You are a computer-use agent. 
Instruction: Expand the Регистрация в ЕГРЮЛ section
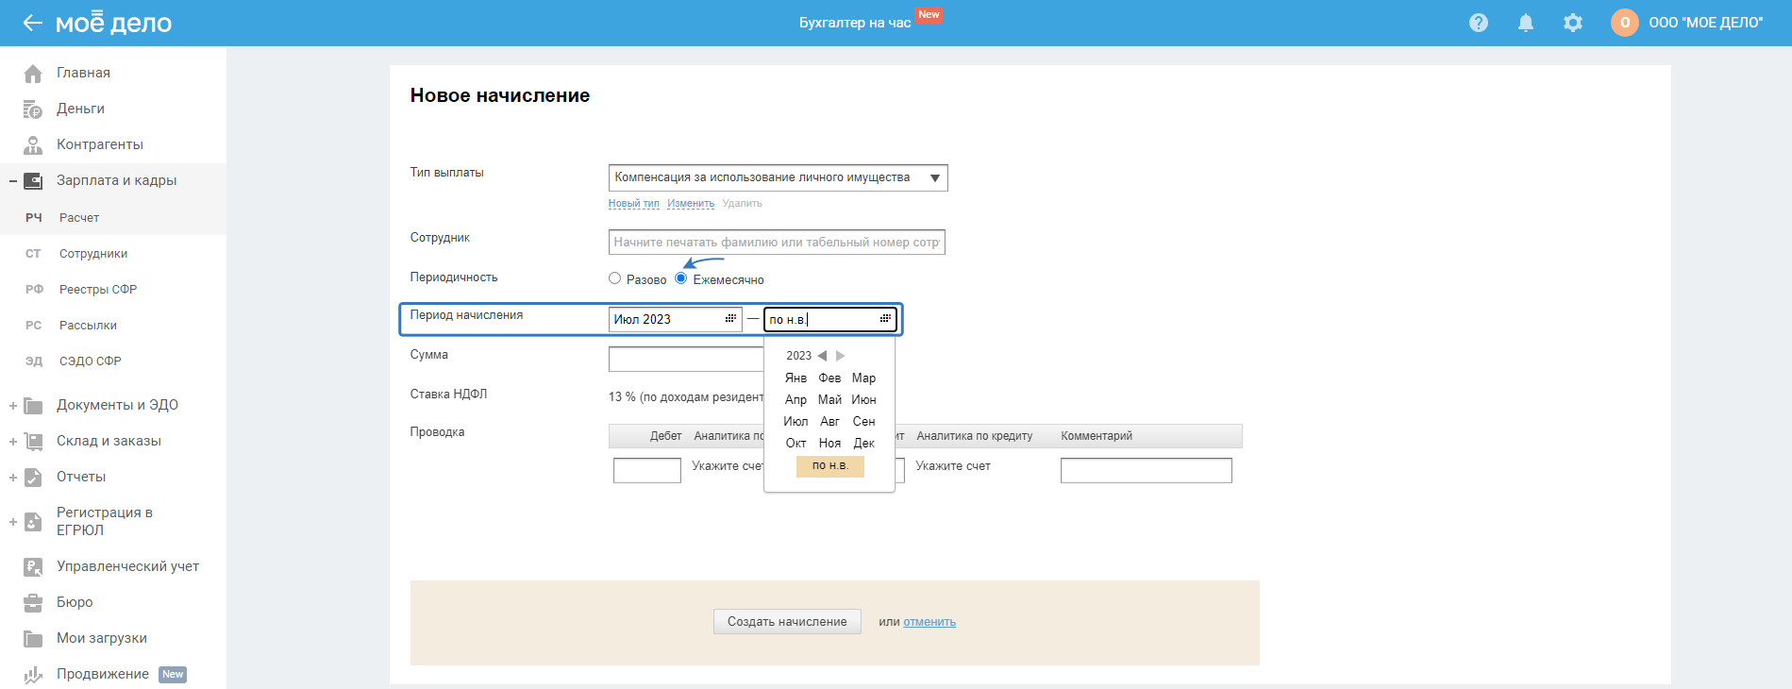(13, 522)
